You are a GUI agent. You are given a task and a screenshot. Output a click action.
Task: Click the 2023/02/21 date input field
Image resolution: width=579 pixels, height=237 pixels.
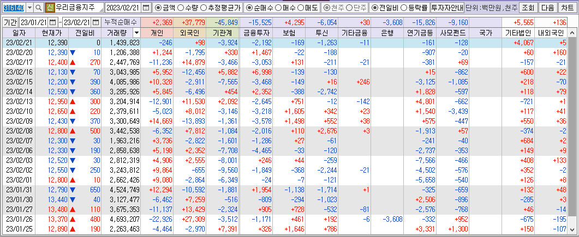pos(123,8)
